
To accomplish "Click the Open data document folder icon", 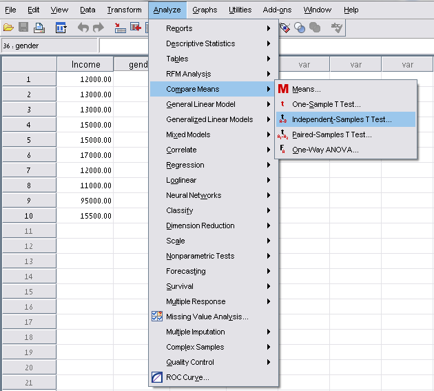I will (8, 28).
